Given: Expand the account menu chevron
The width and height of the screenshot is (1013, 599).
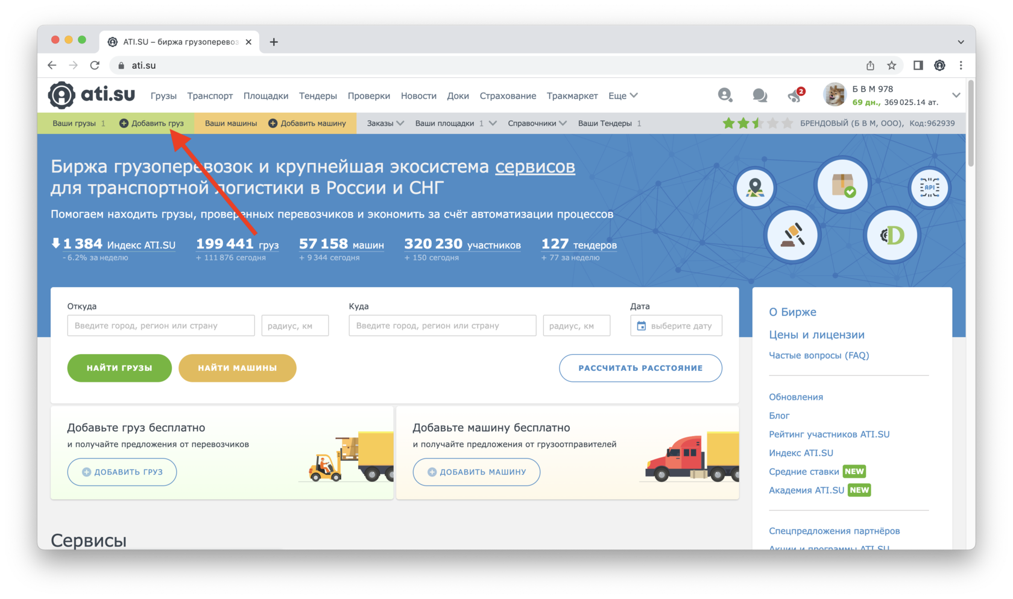Looking at the screenshot, I should click(956, 95).
